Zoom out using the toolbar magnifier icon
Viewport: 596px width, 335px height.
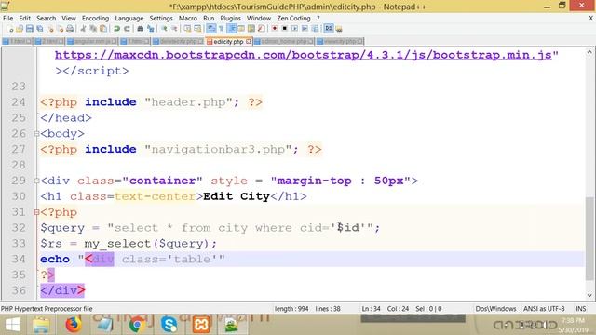(x=174, y=29)
